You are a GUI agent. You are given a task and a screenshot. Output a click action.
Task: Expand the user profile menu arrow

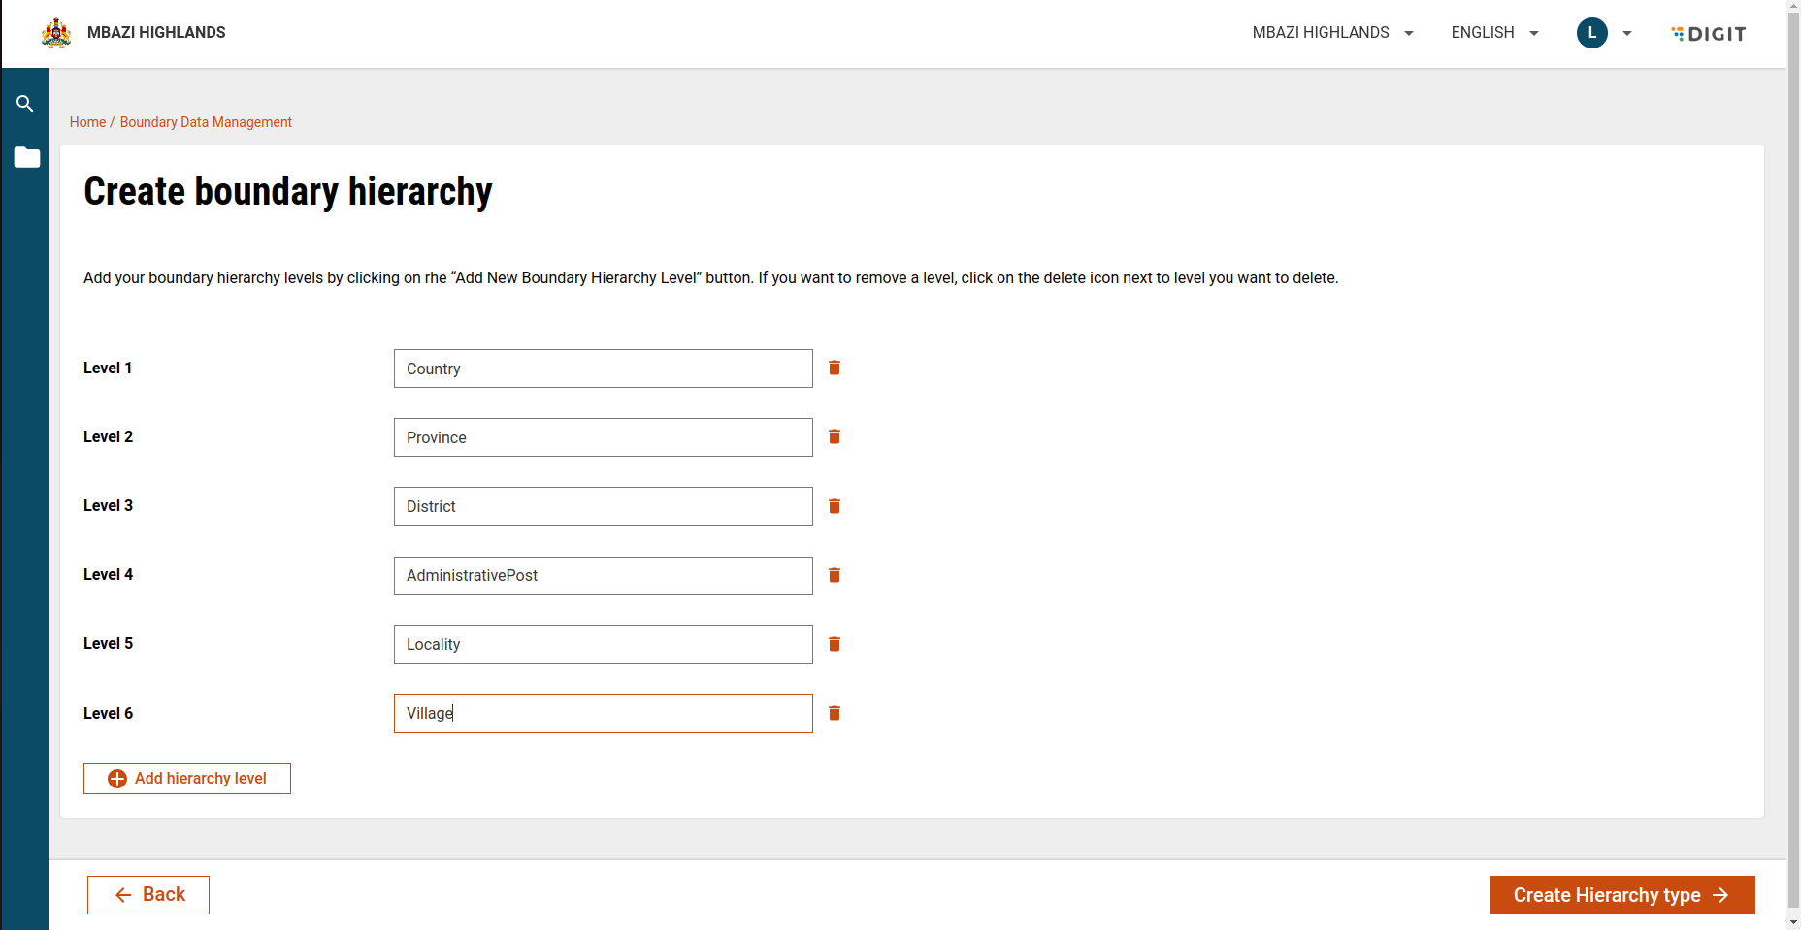click(1627, 33)
